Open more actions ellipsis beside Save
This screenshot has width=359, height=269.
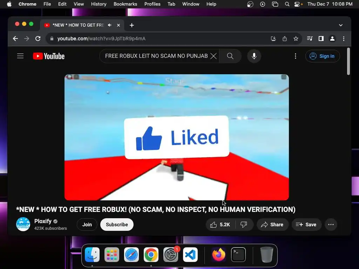click(x=331, y=225)
